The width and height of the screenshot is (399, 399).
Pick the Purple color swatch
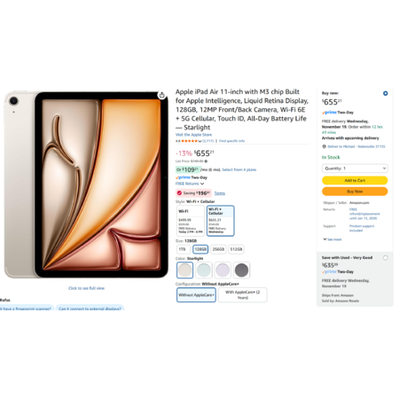point(223,270)
